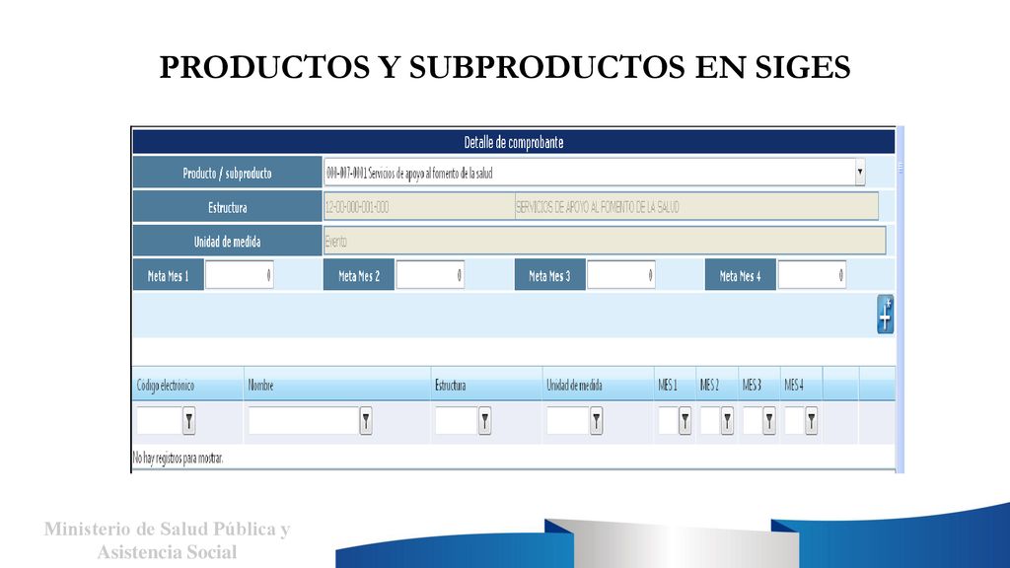Screen dimensions: 1010x568
Task: Click the MES 4 filter text box
Action: [x=795, y=421]
